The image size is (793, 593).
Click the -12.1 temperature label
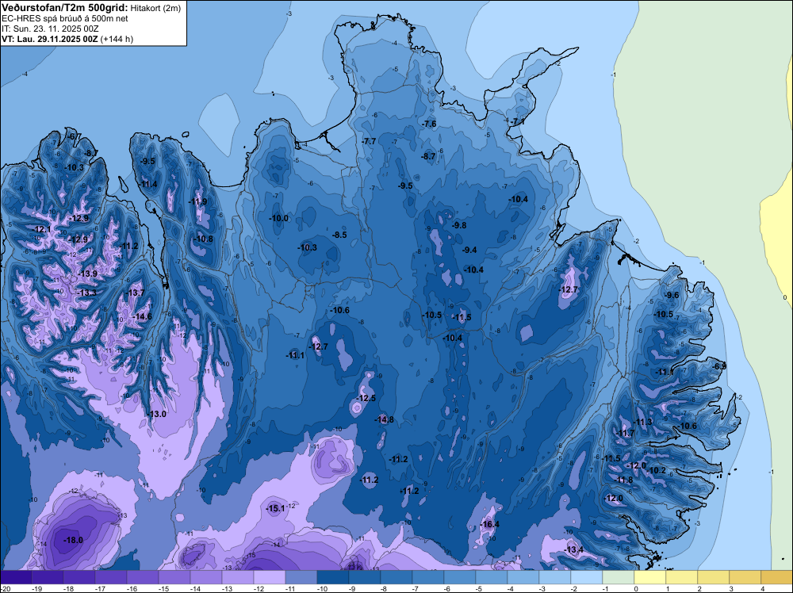42,229
